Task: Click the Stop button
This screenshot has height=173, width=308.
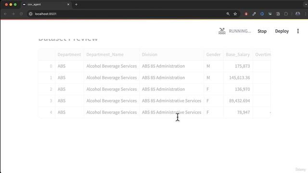Action: click(262, 31)
